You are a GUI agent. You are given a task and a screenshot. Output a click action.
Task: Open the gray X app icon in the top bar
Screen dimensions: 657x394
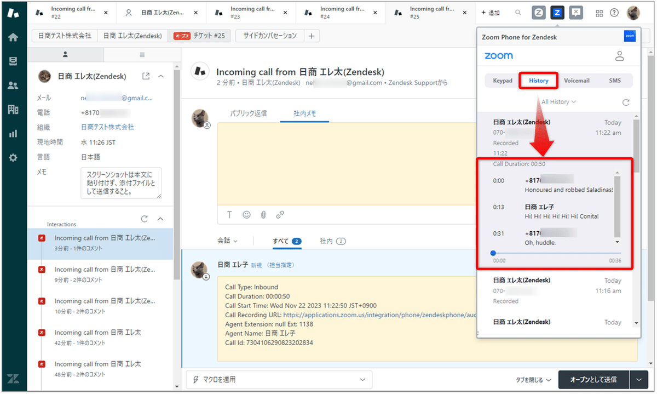[x=576, y=13]
